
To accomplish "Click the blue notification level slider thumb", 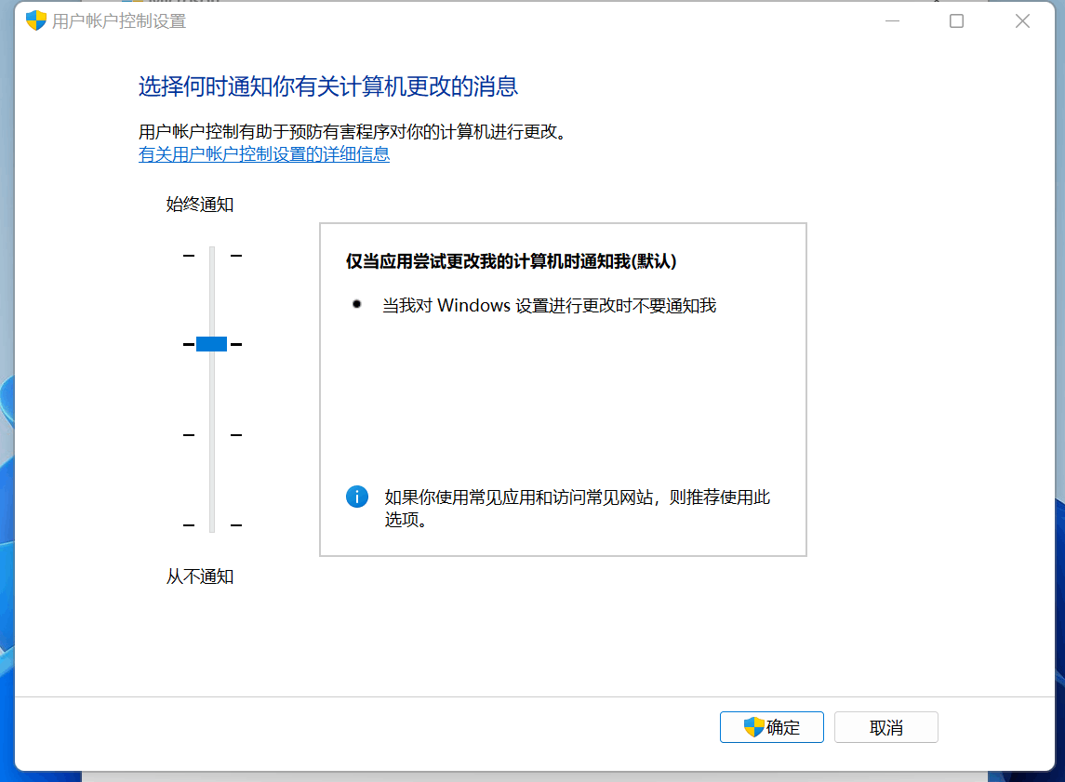I will (211, 344).
